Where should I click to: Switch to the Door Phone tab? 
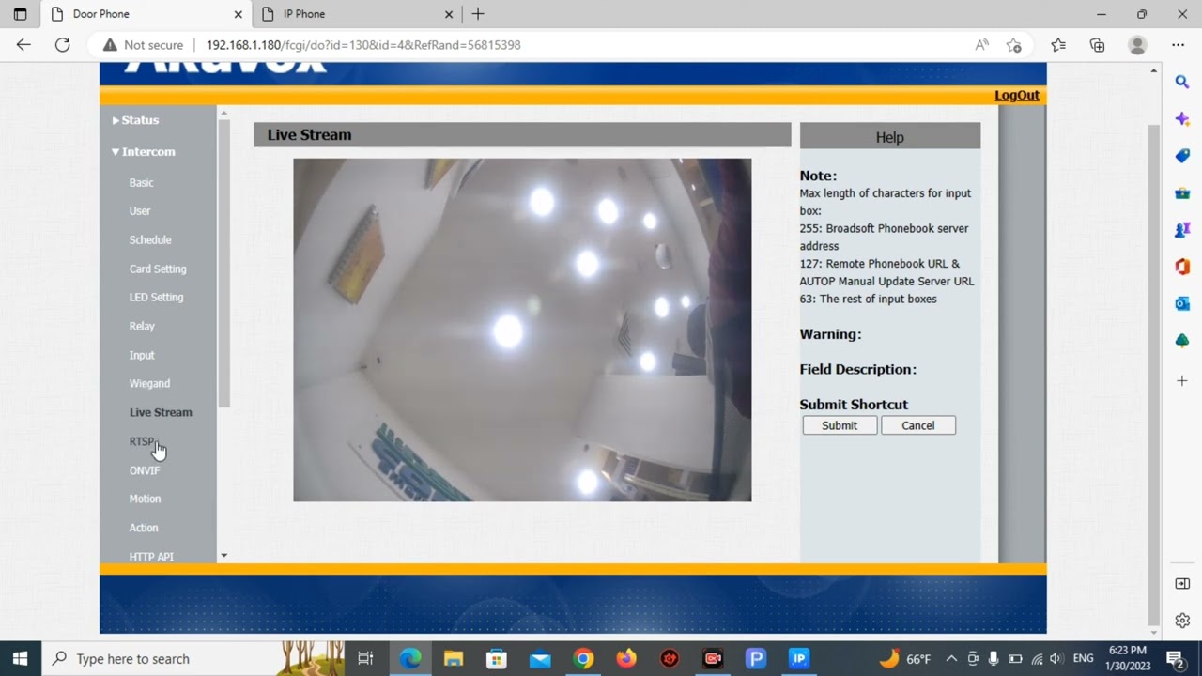[x=146, y=14]
